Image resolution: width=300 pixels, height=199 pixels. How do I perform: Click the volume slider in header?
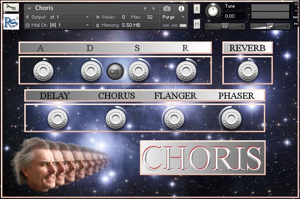coord(270,26)
